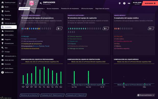Open Competiciones trophy icon
Viewport: 158px width, 99px height.
tap(3, 43)
